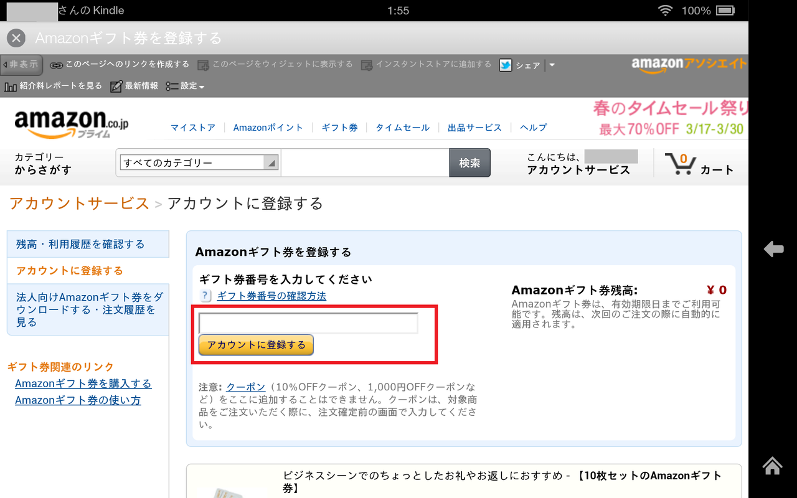This screenshot has width=797, height=498.
Task: Click the widget display icon
Action: pos(203,65)
